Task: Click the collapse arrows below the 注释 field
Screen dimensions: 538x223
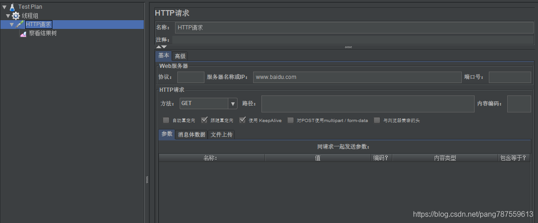Action: (x=161, y=47)
